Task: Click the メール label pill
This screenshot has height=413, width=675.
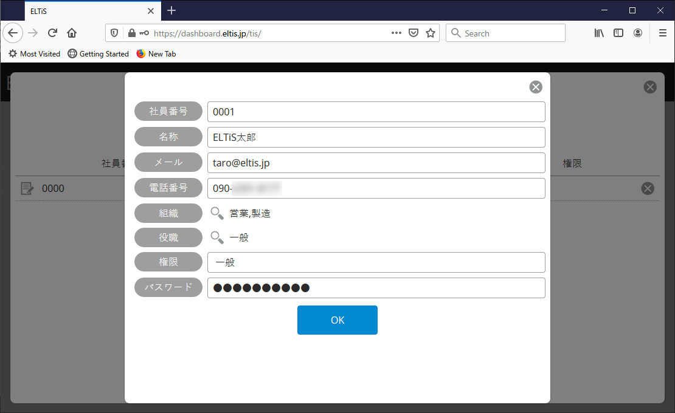Action: pyautogui.click(x=168, y=162)
